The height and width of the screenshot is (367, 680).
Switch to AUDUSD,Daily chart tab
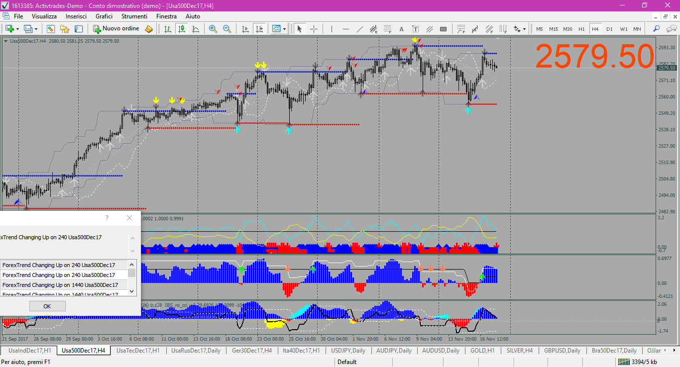click(x=441, y=351)
